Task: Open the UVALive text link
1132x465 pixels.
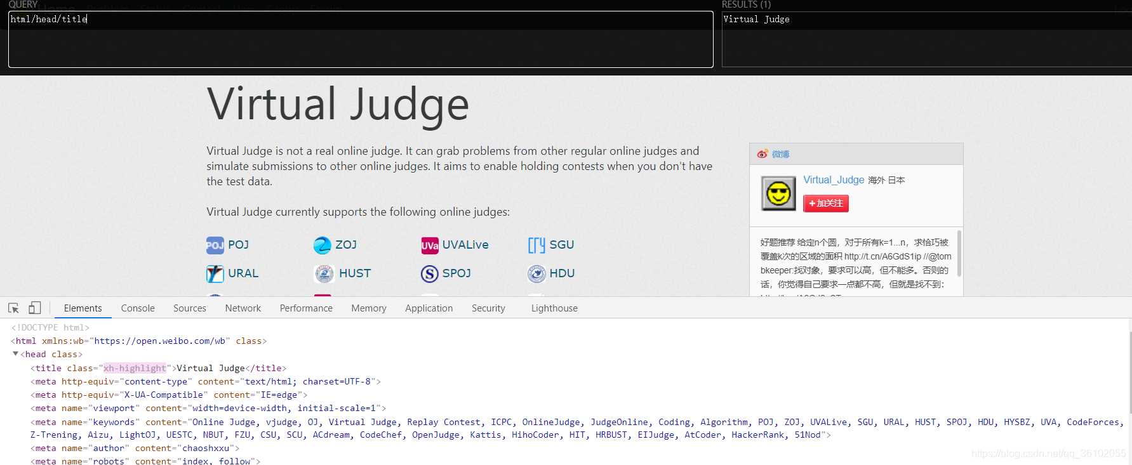Action: [465, 245]
